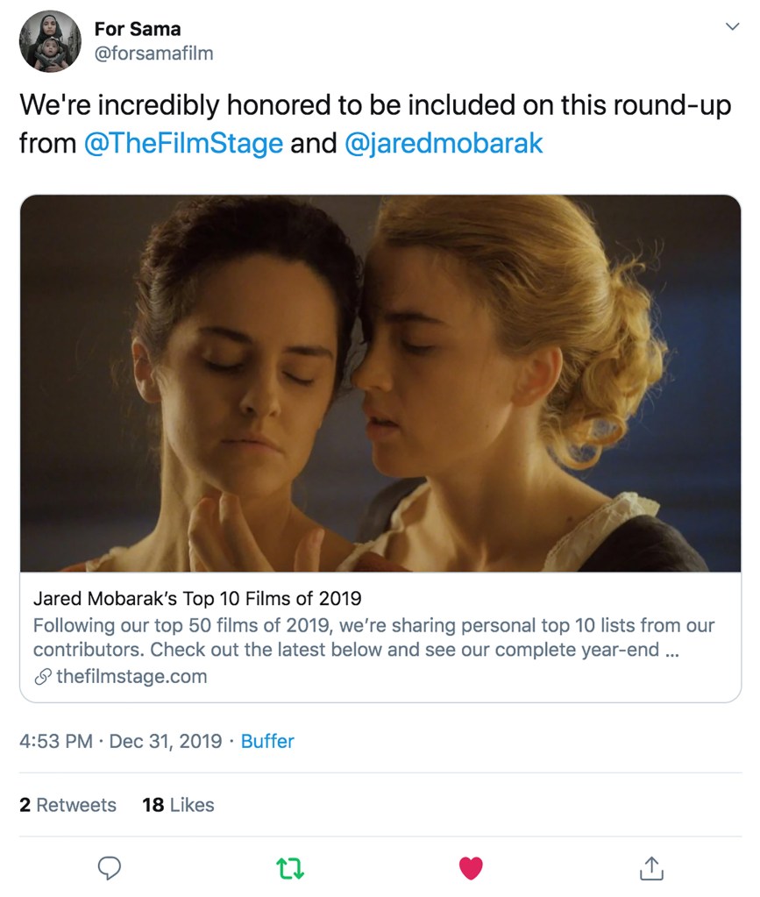Click the thefilmstage.com domain link
760x897 pixels.
point(131,676)
